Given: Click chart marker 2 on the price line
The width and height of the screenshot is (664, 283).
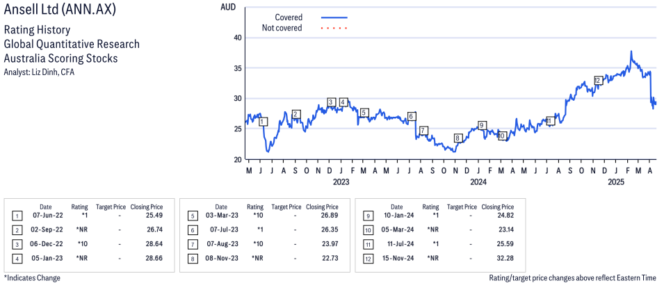Looking at the screenshot, I should point(296,114).
